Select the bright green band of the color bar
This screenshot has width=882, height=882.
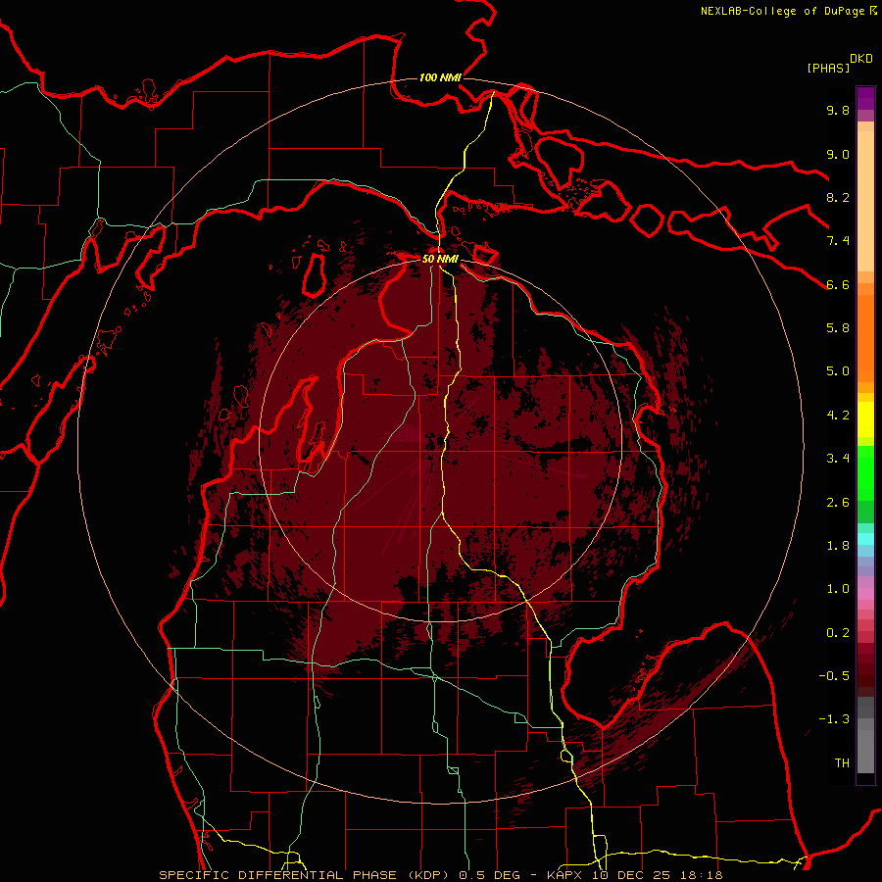(865, 473)
